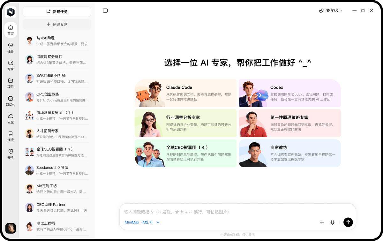Click the 新建任务 button
This screenshot has width=383, height=241.
pyautogui.click(x=57, y=11)
